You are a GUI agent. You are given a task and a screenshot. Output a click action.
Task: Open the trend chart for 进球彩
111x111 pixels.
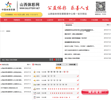point(78,97)
